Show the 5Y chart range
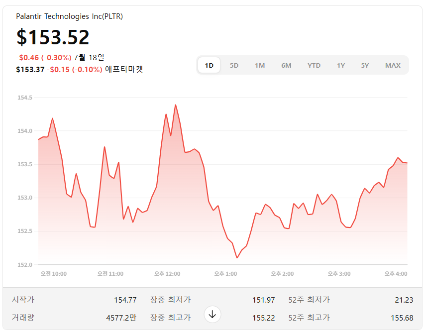 [365, 66]
